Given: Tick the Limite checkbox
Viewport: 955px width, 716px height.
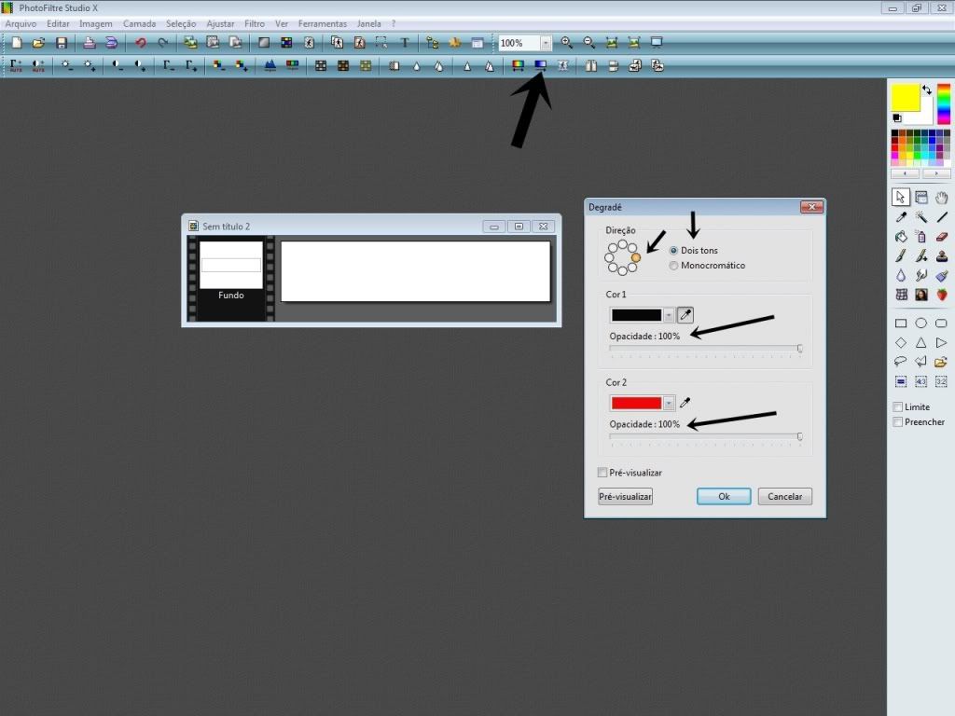Looking at the screenshot, I should coord(897,407).
